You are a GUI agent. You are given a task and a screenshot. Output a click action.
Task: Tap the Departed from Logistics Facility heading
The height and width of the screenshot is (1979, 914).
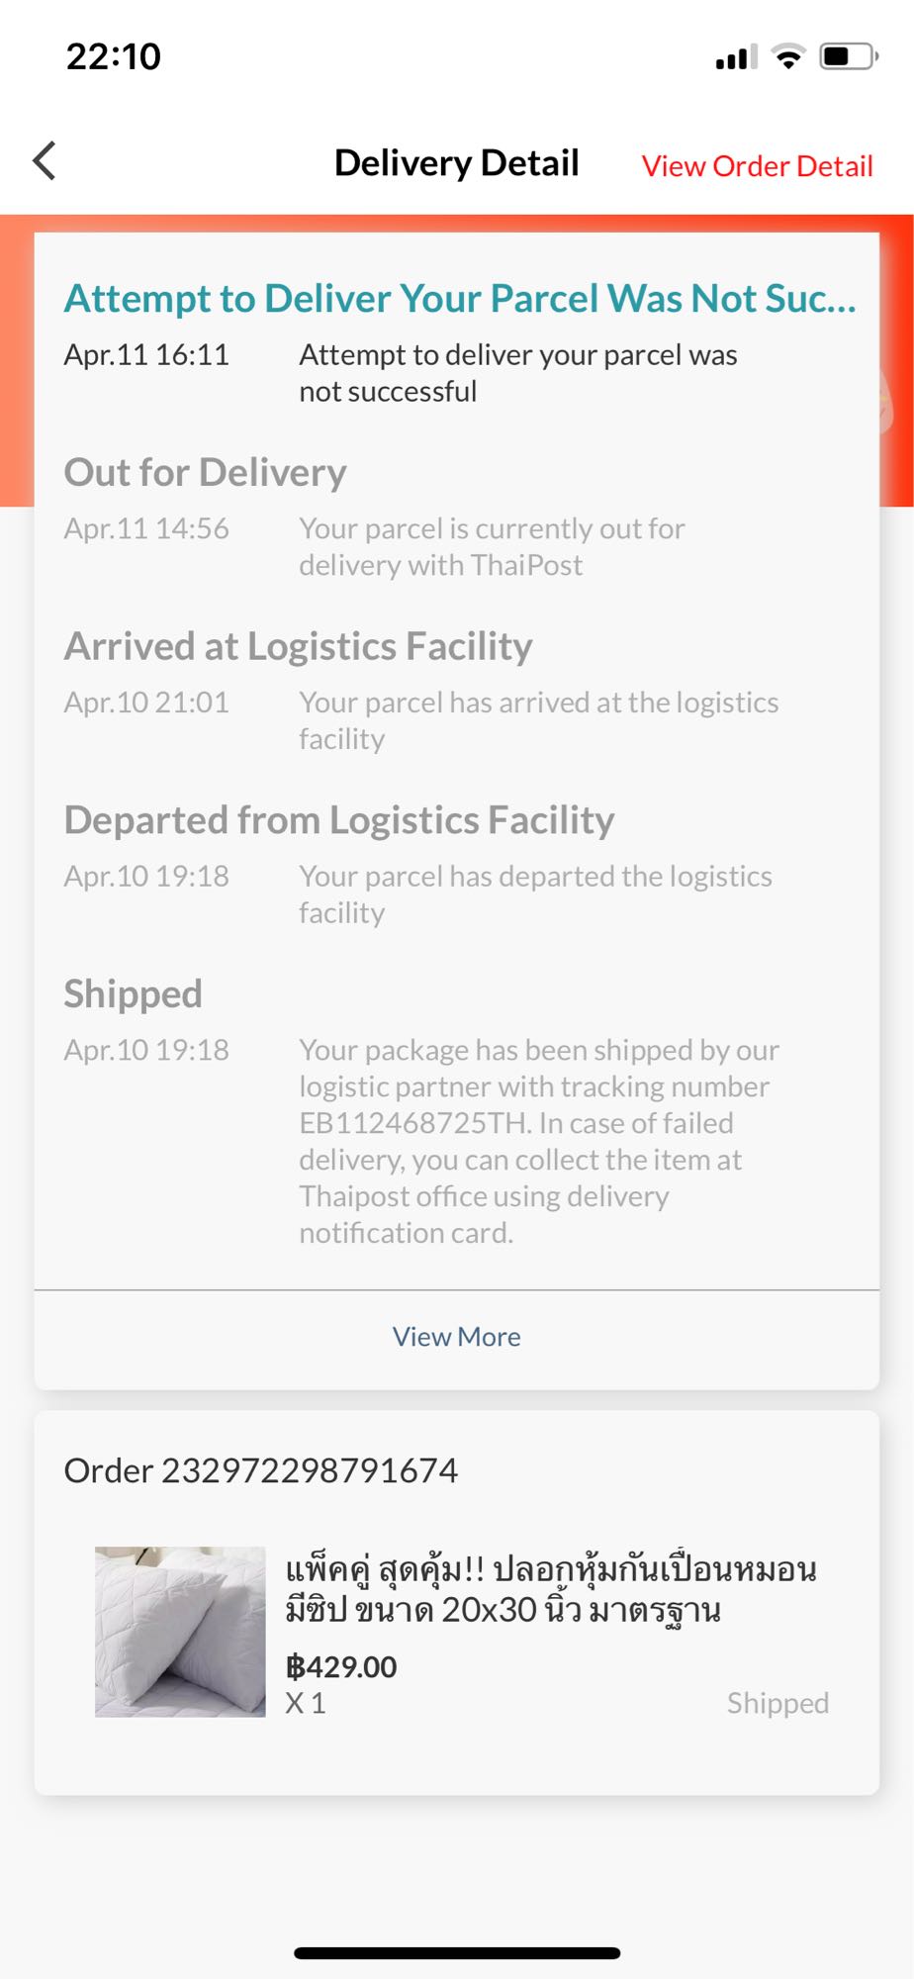coord(339,820)
